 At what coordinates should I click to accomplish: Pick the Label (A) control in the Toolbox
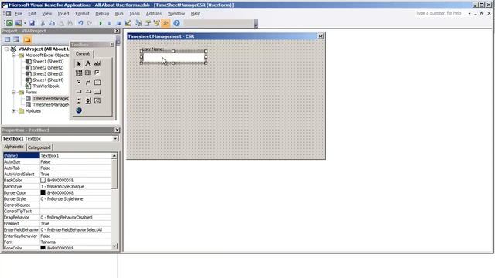[88, 63]
